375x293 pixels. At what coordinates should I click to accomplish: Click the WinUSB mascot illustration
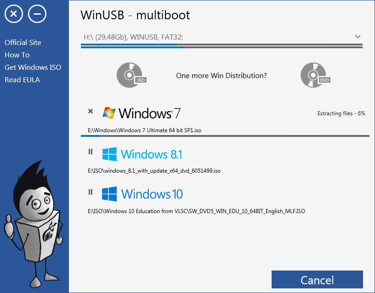pos(34,220)
